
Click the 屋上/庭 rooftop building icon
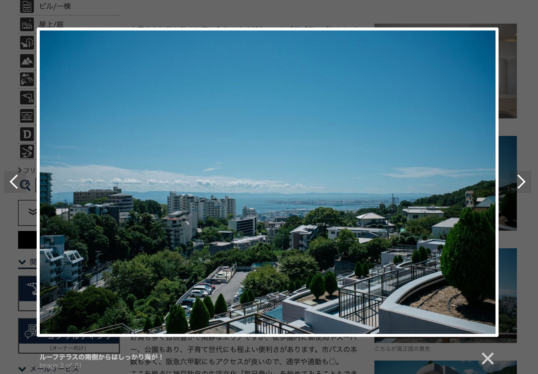(x=27, y=25)
